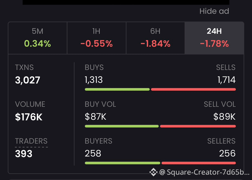Click the red sell volume bar

[x=198, y=126]
